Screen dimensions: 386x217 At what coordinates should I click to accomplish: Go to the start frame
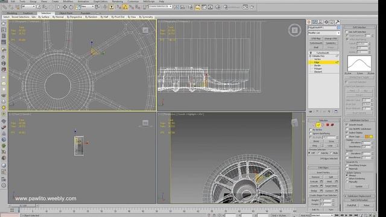pyautogui.click(x=337, y=215)
